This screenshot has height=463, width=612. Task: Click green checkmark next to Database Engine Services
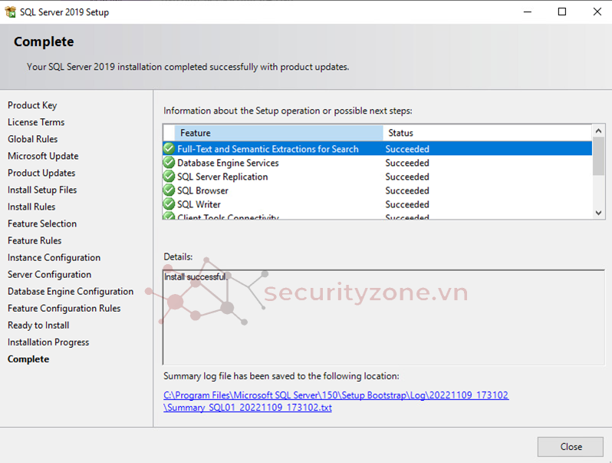pyautogui.click(x=169, y=163)
